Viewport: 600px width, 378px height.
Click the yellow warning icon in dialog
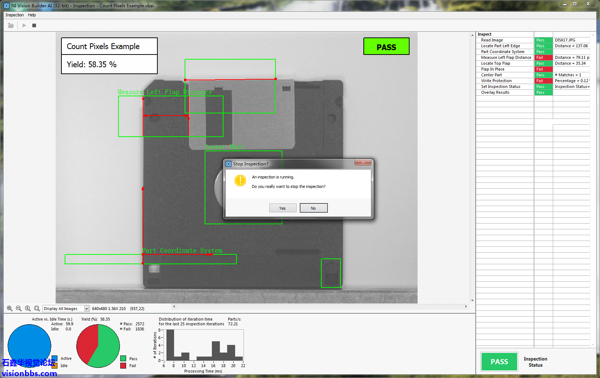[x=240, y=181]
